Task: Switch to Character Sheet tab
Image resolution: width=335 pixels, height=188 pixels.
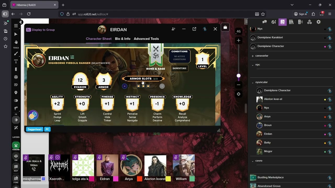Action: 99,39
